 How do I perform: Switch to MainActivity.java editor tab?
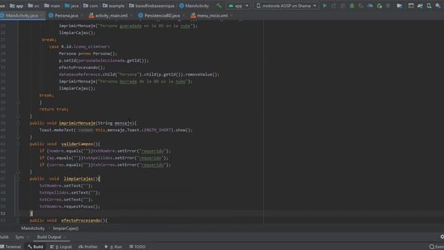pyautogui.click(x=22, y=15)
